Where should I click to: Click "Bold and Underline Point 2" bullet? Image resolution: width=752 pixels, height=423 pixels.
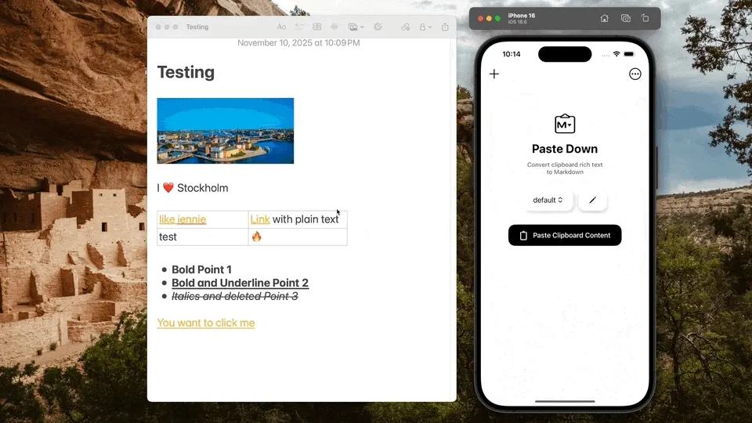coord(240,283)
